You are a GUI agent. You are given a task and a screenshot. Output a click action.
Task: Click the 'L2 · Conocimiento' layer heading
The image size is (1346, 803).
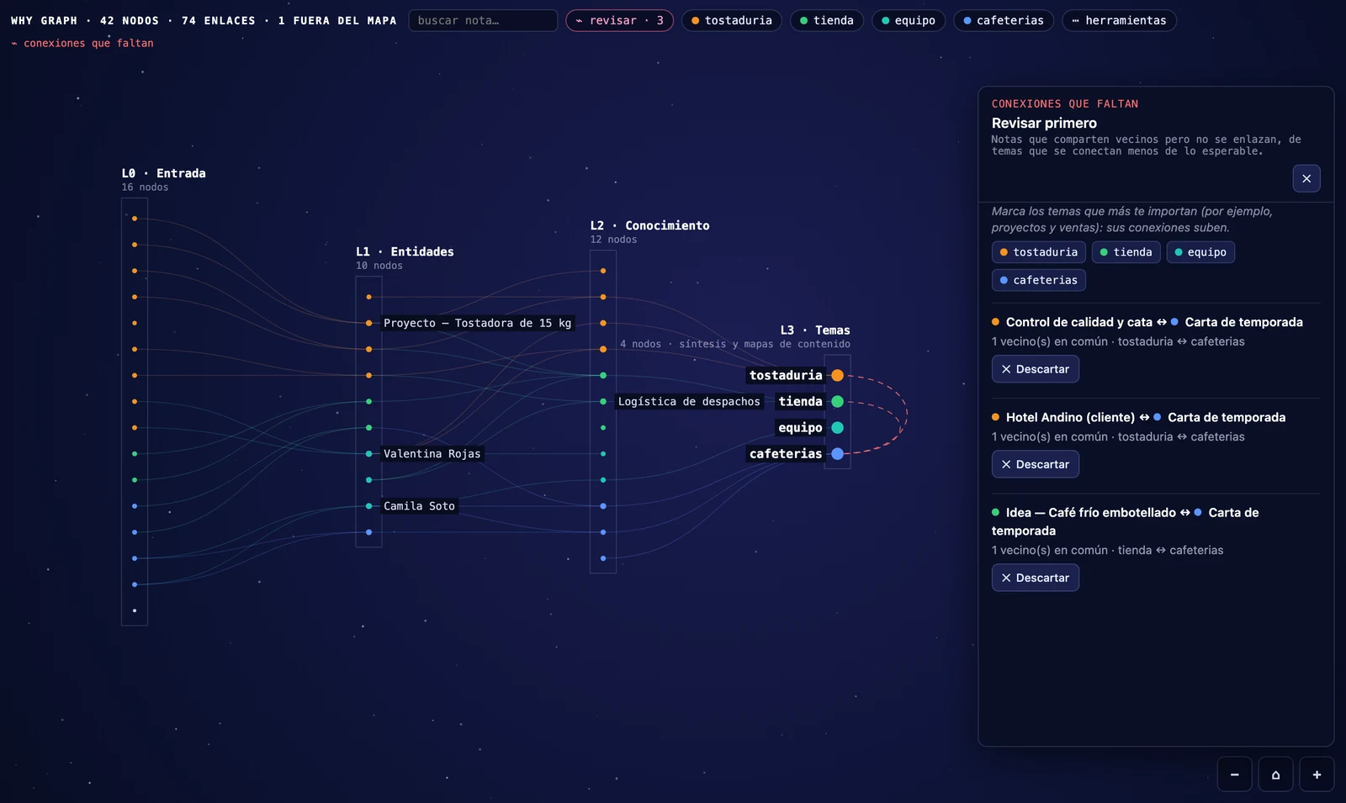649,225
